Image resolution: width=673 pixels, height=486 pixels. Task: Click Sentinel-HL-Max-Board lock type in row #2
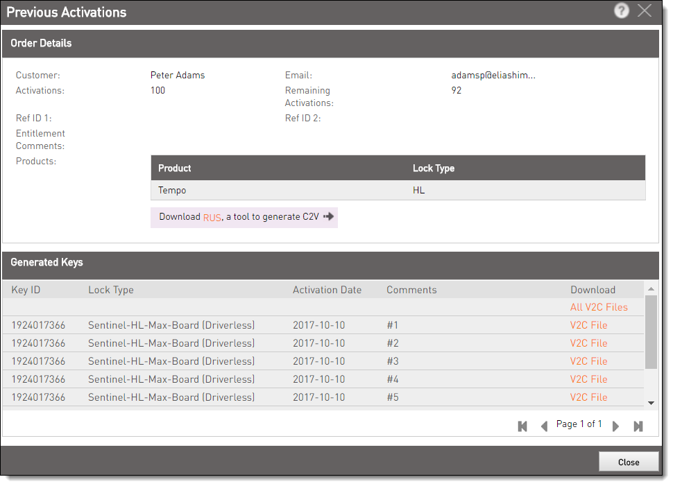click(x=171, y=343)
